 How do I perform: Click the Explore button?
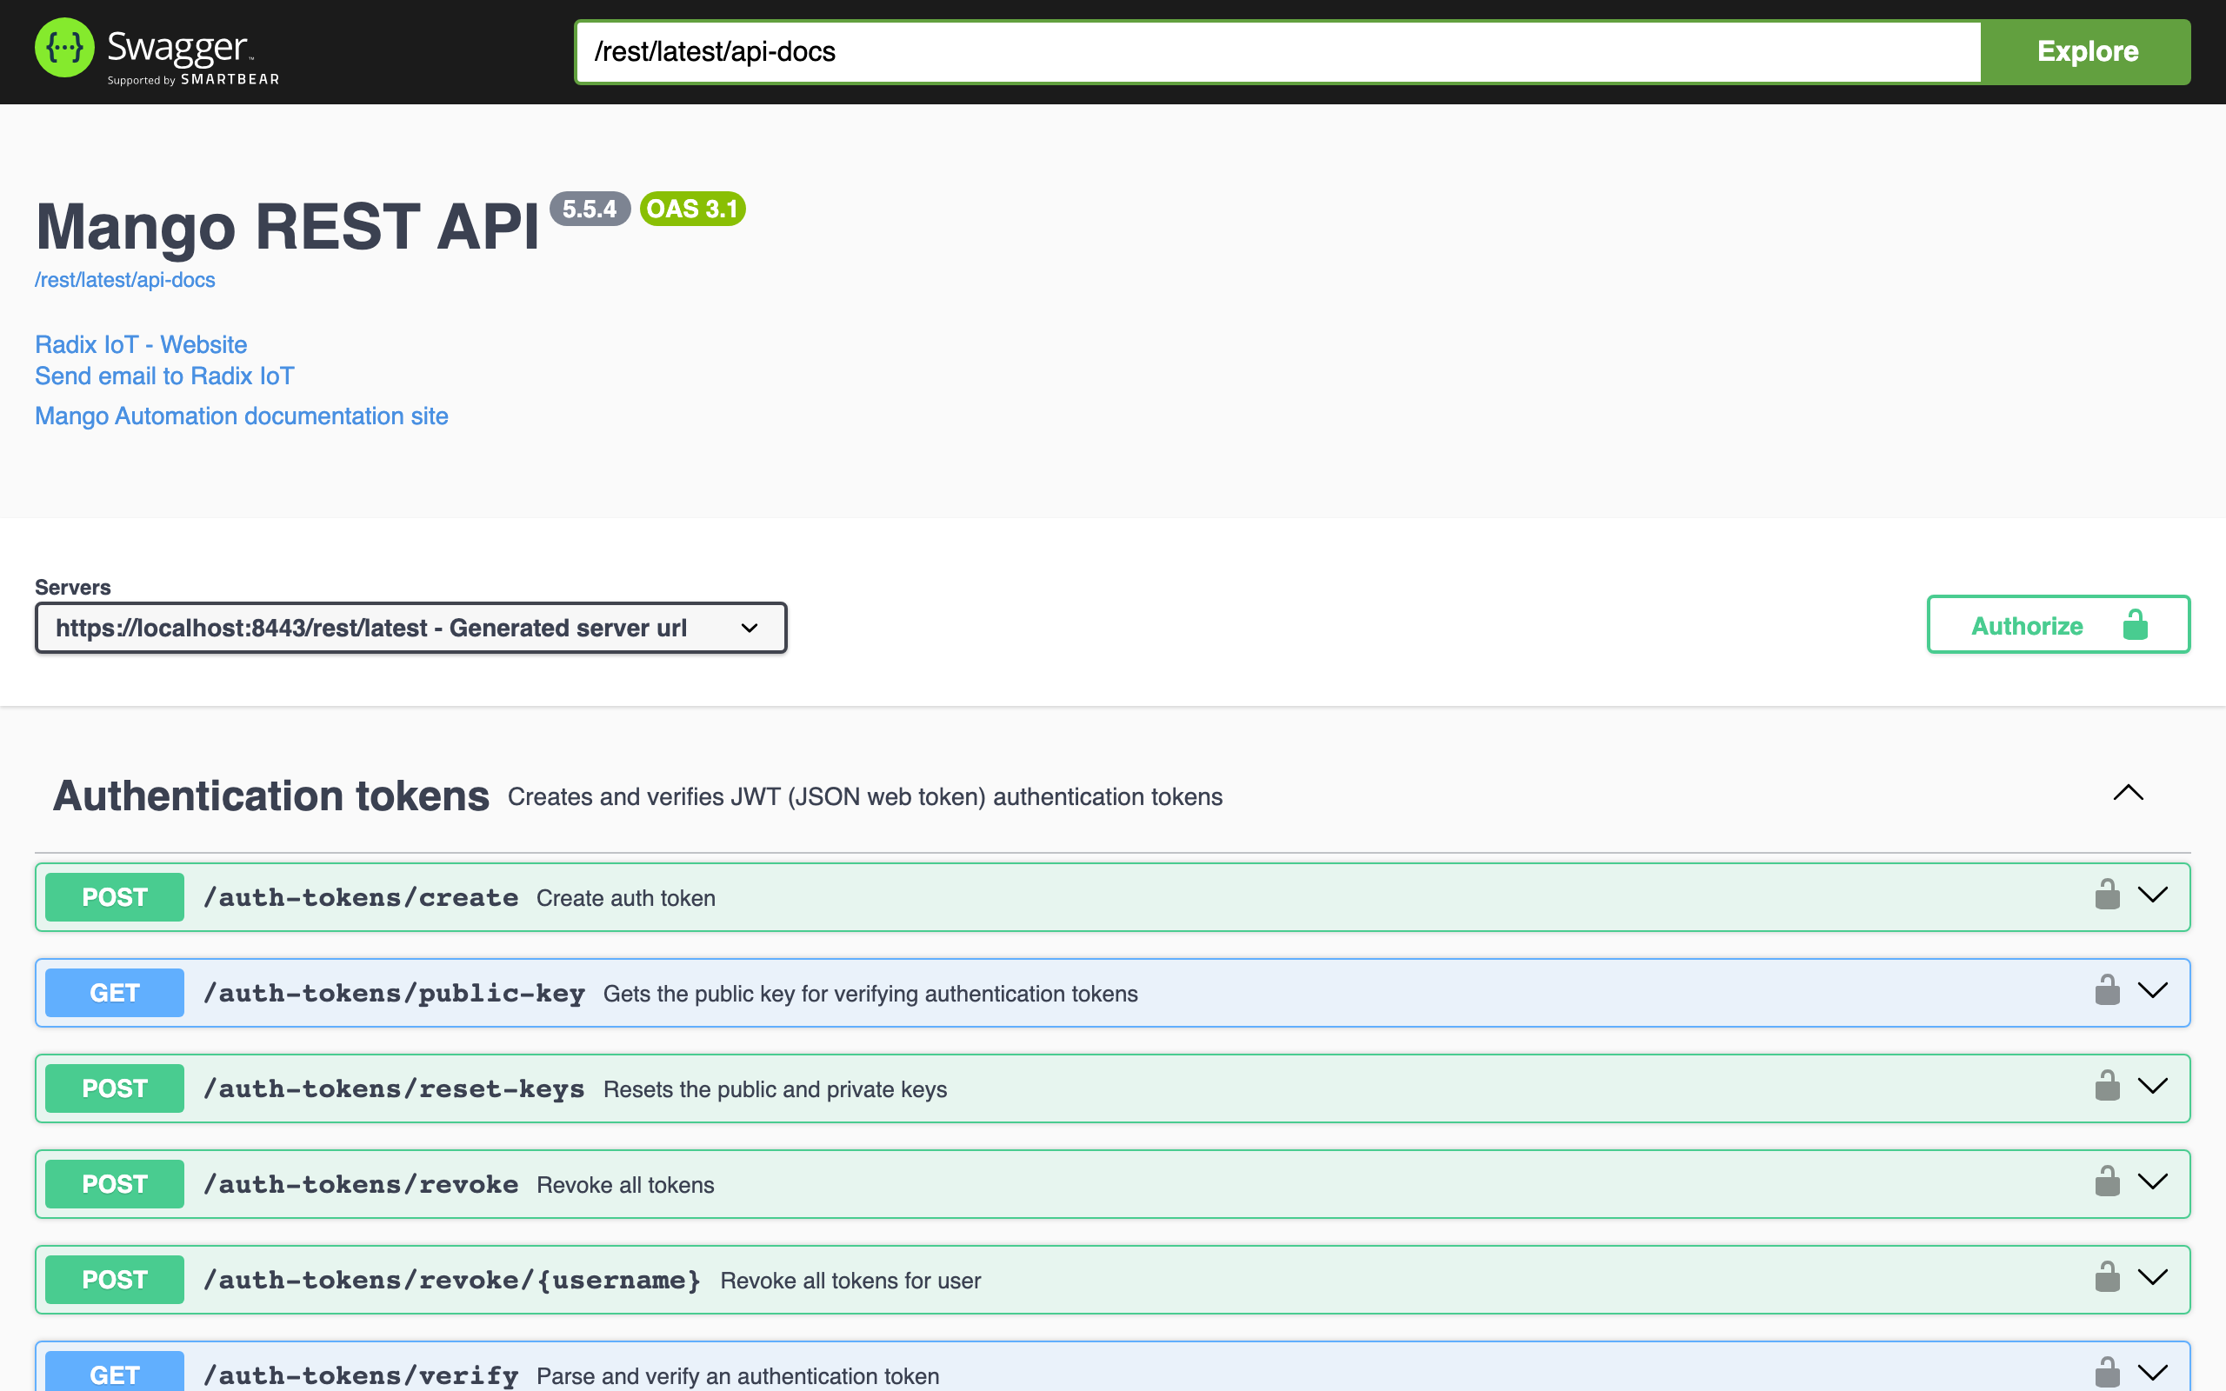(x=2086, y=51)
